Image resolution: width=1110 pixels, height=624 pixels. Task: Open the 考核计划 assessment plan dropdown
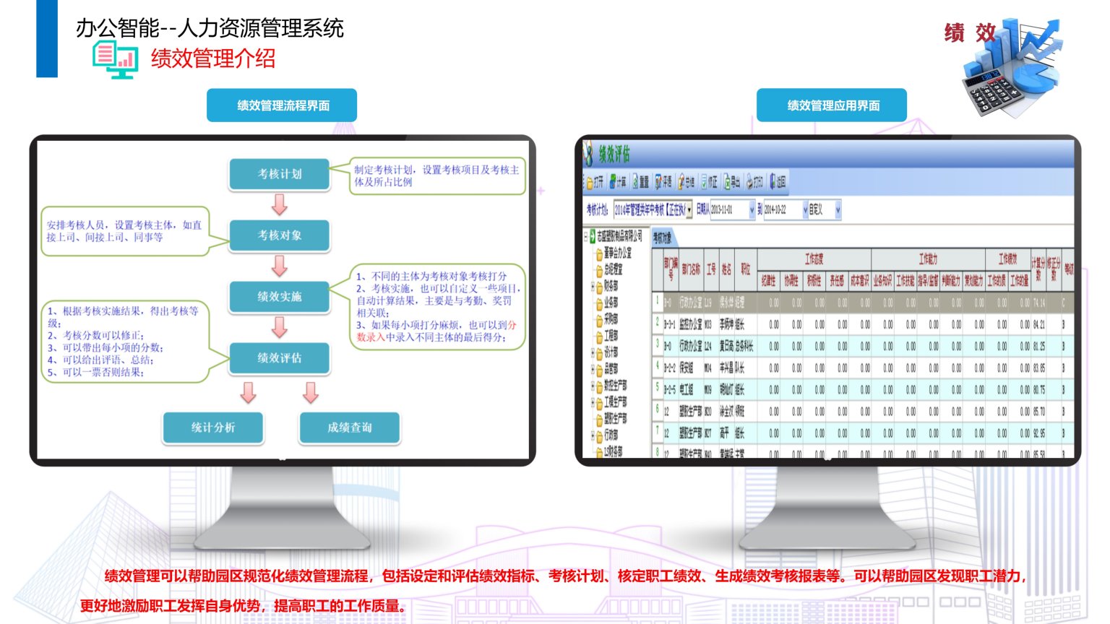(x=690, y=211)
